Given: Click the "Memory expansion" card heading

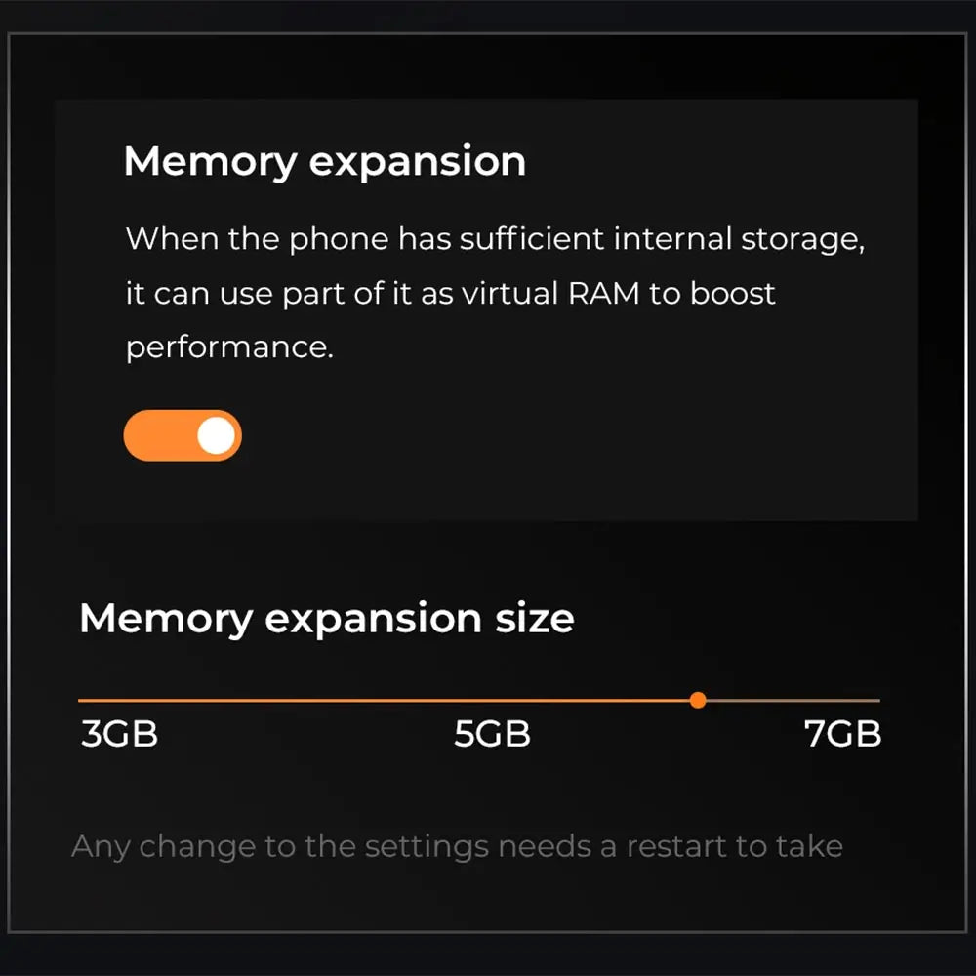Looking at the screenshot, I should coord(324,161).
